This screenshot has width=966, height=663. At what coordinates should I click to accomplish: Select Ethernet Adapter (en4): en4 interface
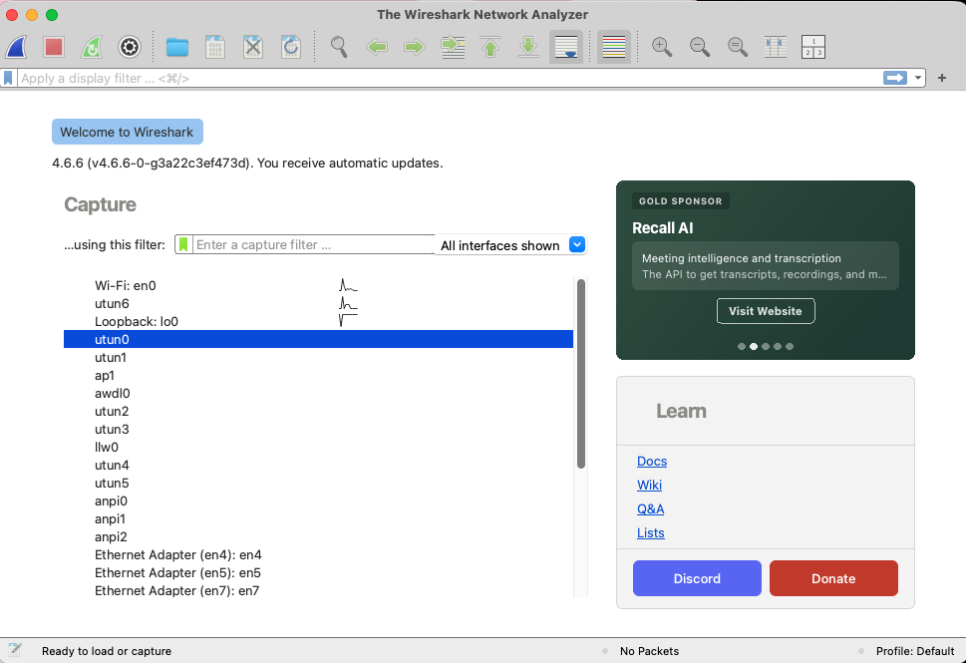(318, 554)
